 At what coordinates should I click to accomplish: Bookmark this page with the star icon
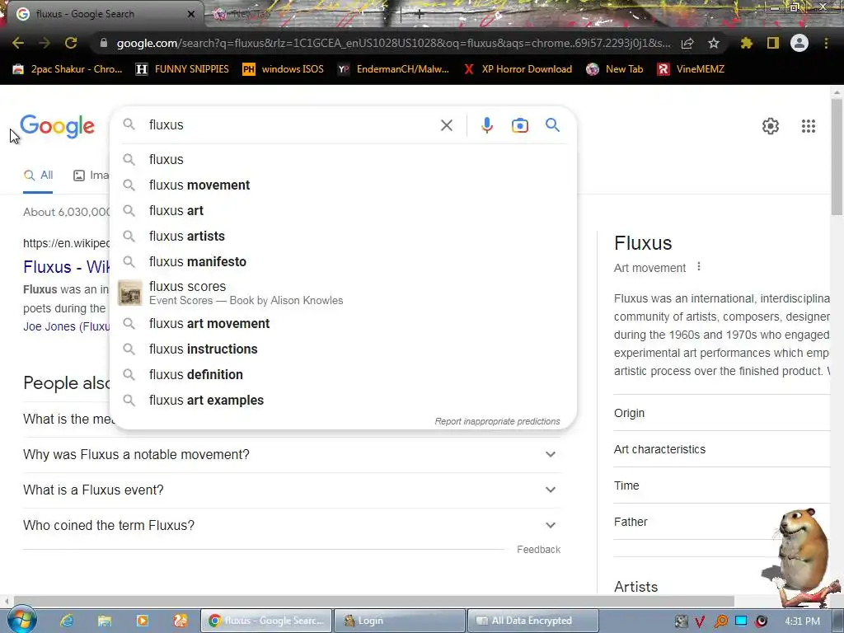point(714,43)
